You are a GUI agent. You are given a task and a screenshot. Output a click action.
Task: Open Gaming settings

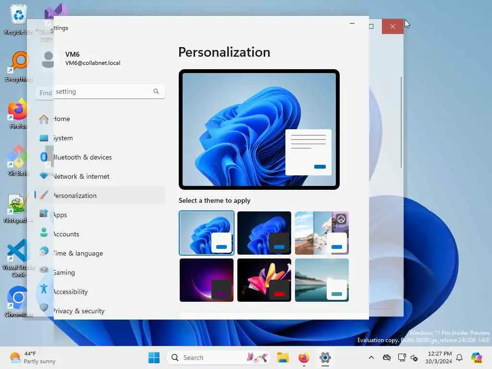[100, 272]
